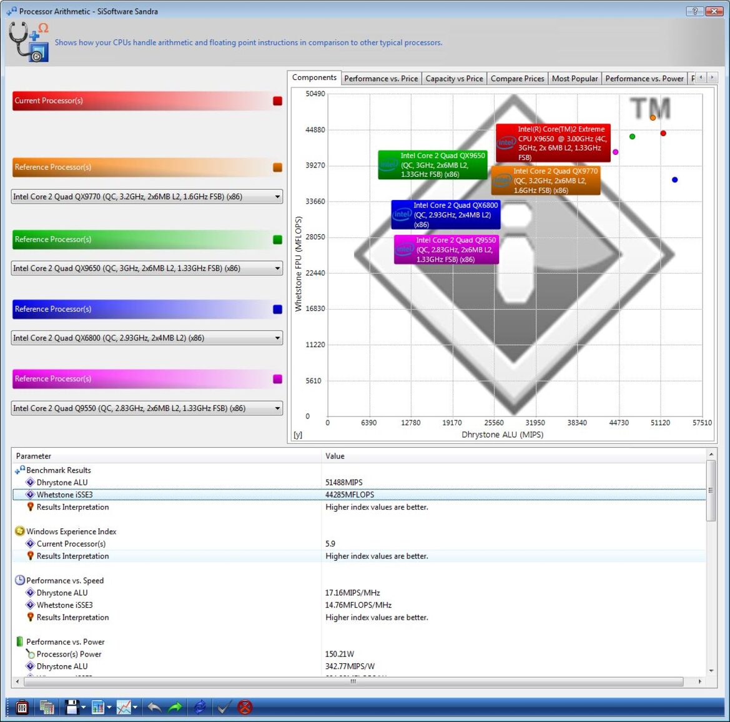
Task: Go forward with the green arrow
Action: [175, 707]
